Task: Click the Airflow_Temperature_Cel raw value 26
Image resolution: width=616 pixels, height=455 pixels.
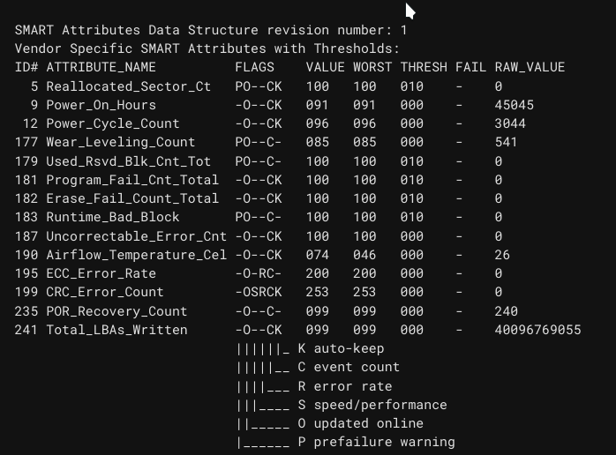Action: tap(502, 255)
